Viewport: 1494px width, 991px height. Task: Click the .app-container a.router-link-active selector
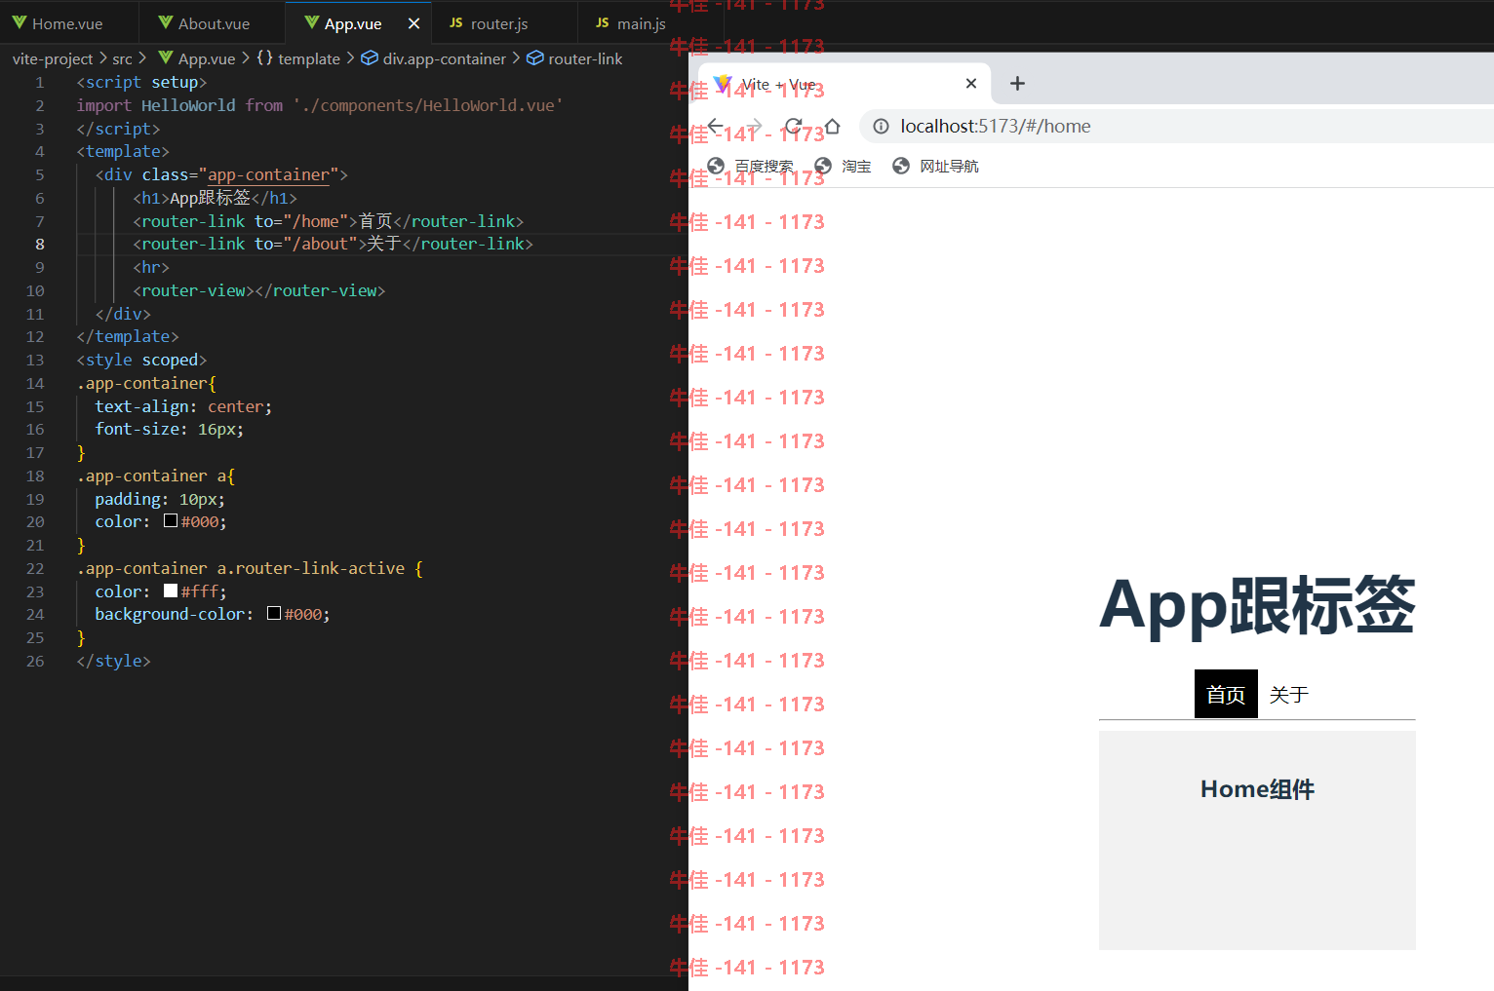click(241, 568)
